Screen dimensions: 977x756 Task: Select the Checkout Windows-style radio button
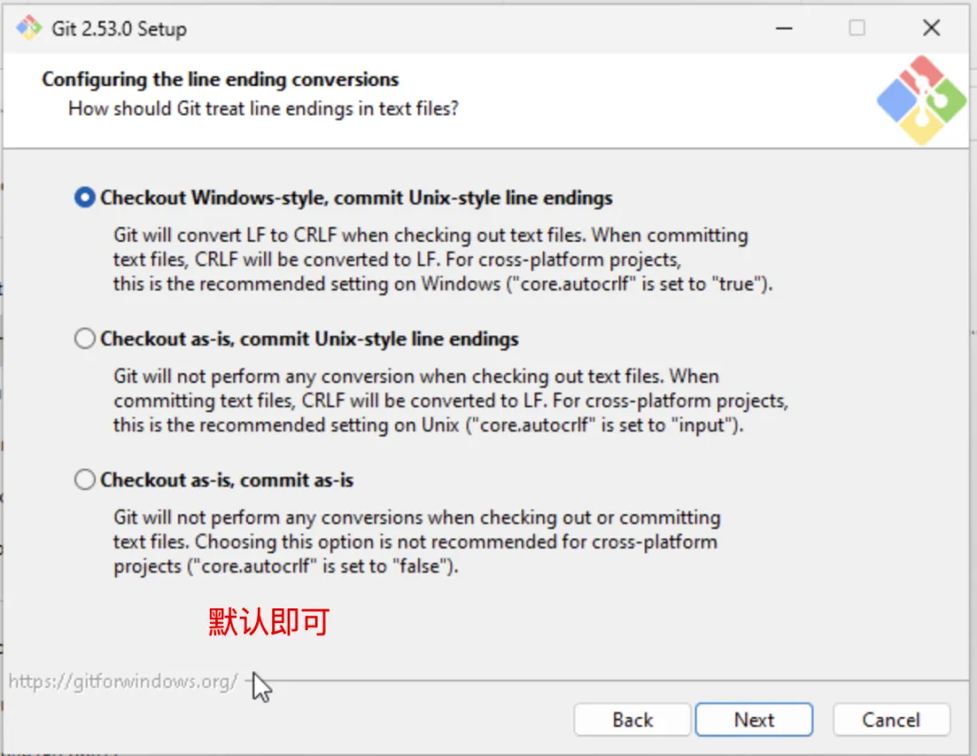85,197
